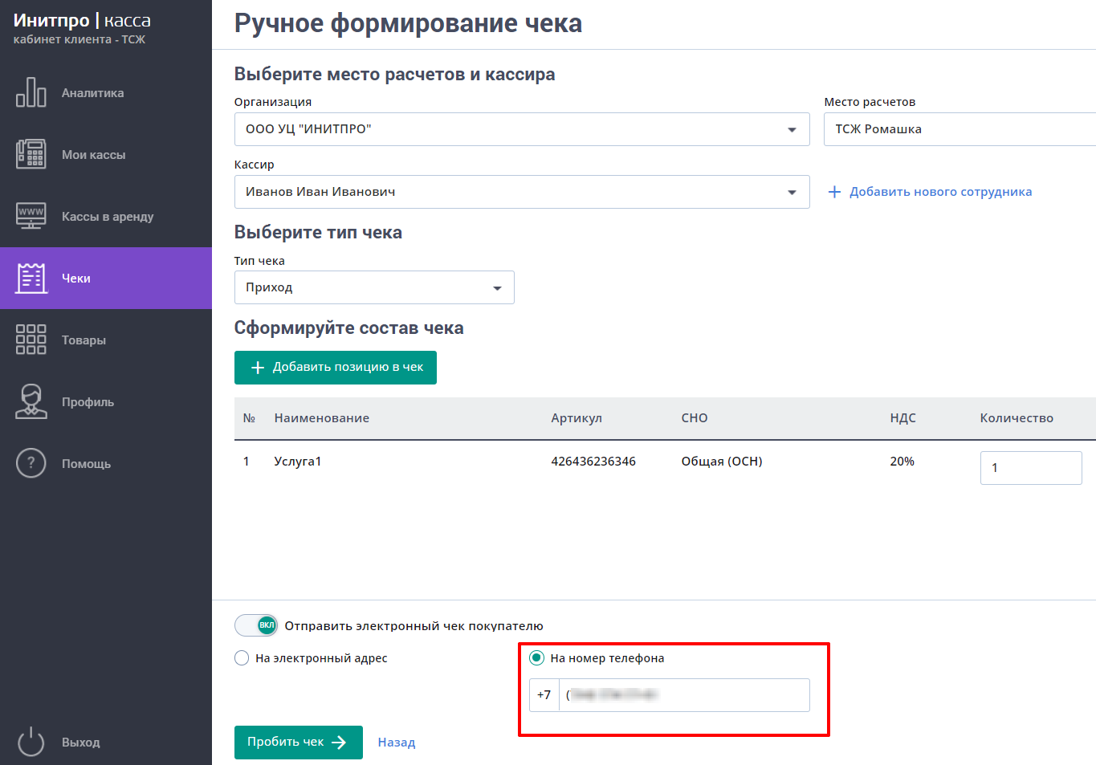Open the Товары label in sidebar
Image resolution: width=1096 pixels, height=765 pixels.
click(84, 340)
